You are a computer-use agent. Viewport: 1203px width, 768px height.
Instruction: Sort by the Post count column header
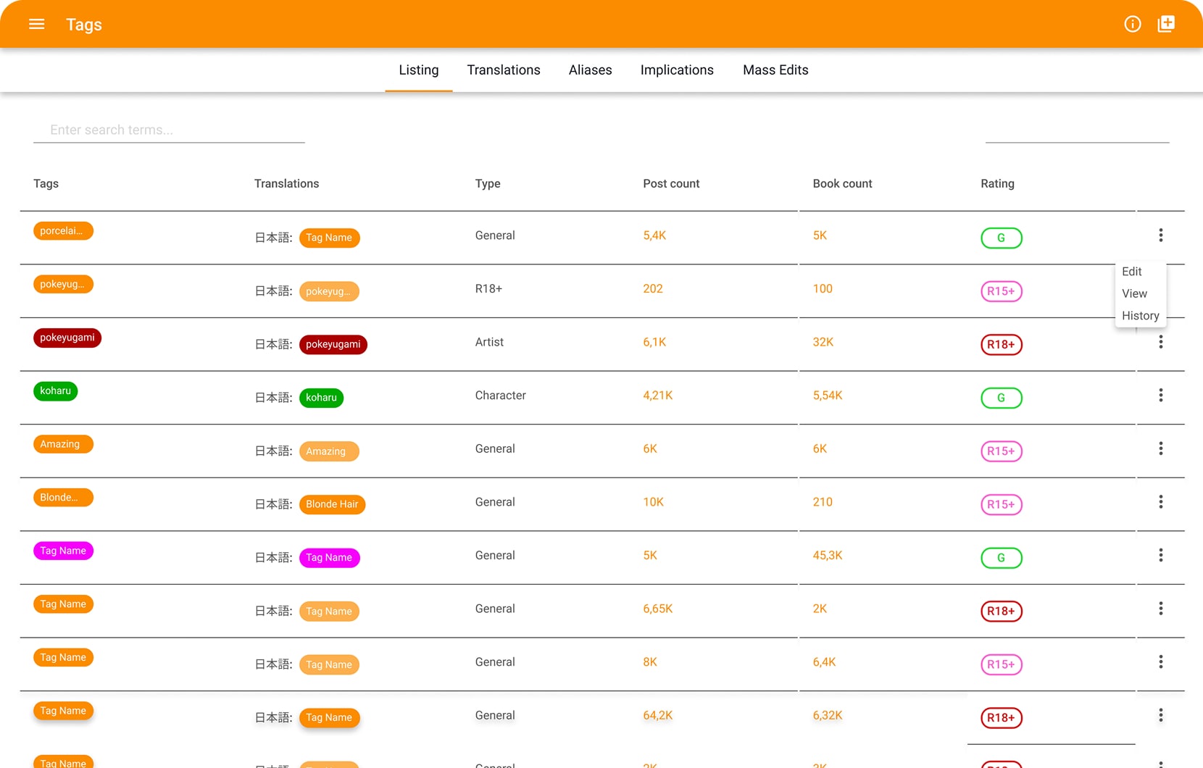pyautogui.click(x=671, y=184)
